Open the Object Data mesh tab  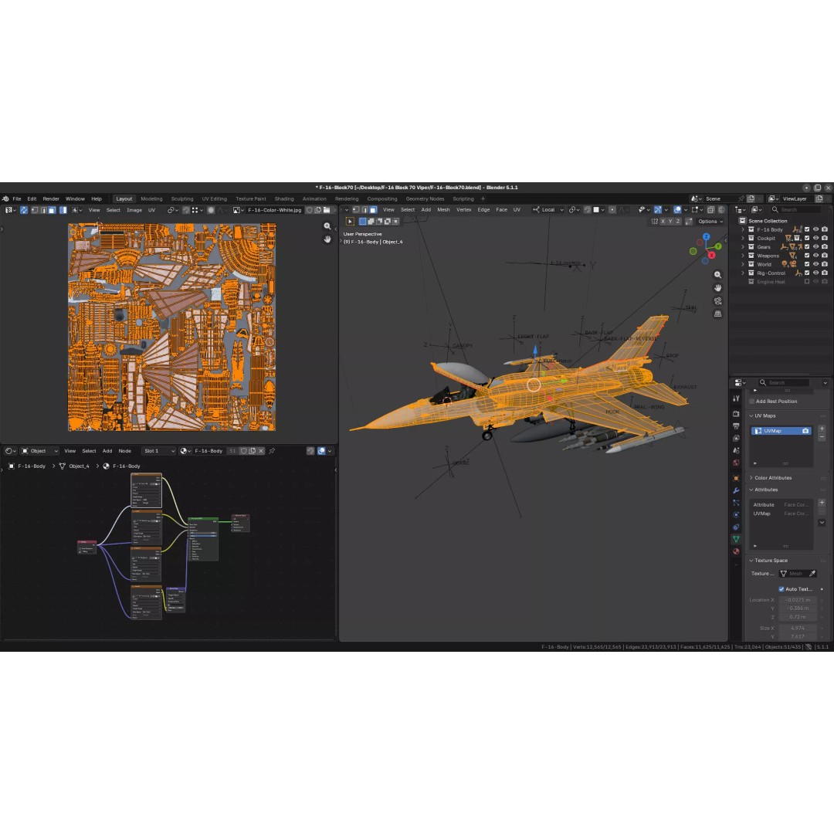(x=736, y=539)
